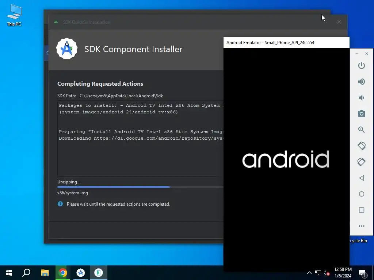
Task: Tap the emulator Back triangle button
Action: [361, 178]
